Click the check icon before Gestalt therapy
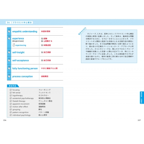This screenshot has height=144, width=144. (11, 101)
